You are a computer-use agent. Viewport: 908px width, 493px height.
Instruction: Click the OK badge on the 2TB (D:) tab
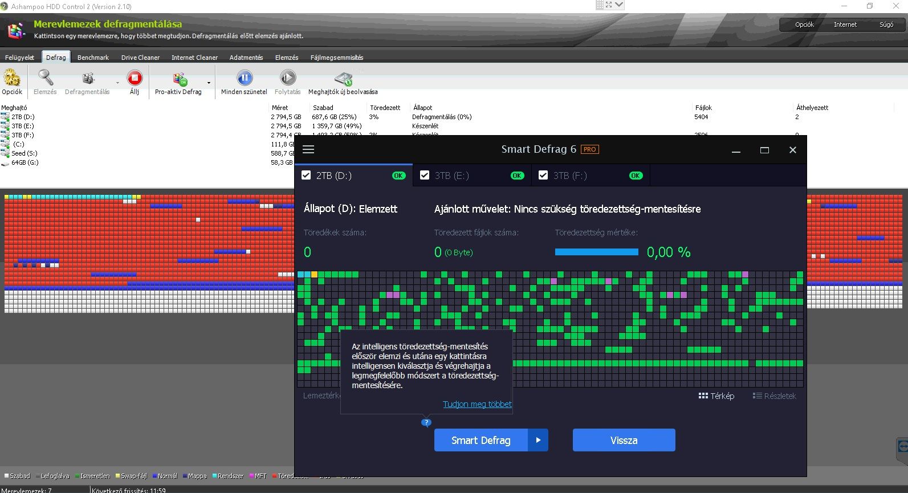399,176
